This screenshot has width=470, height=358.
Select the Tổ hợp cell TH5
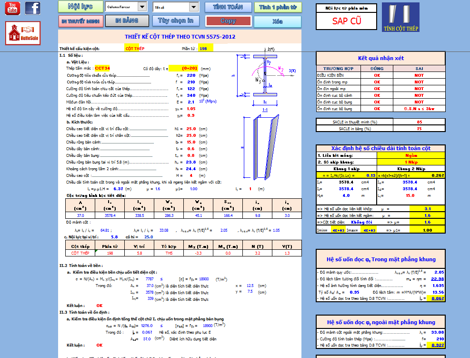click(x=169, y=253)
